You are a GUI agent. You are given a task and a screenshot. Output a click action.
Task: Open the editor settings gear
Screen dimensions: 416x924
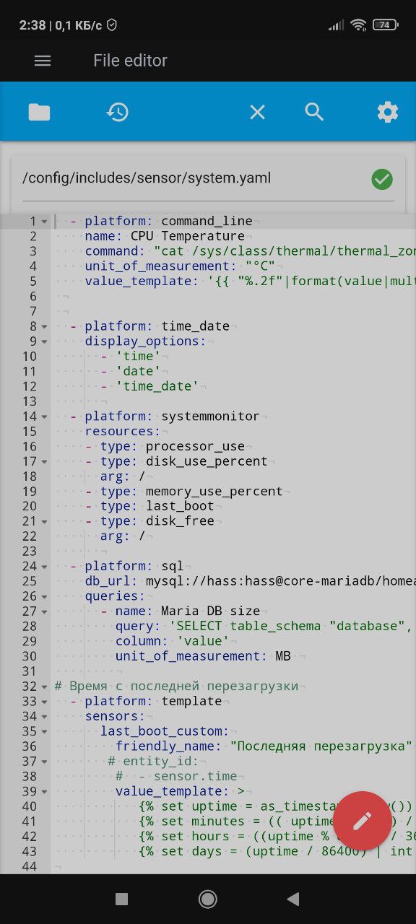[x=388, y=112]
